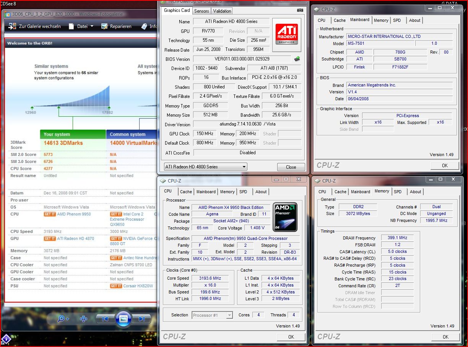Image resolution: width=468 pixels, height=347 pixels.
Task: Open SPD tab in CPU-Z Memory window
Action: (398, 192)
